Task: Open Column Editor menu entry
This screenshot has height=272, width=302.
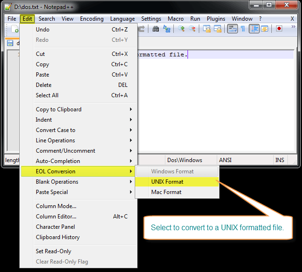Action: click(x=79, y=217)
